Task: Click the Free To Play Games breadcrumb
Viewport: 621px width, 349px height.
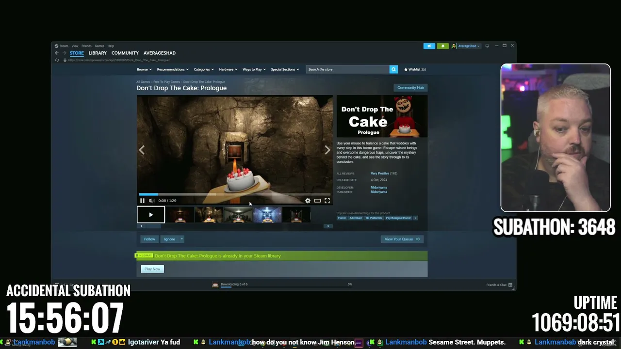Action: [x=166, y=82]
